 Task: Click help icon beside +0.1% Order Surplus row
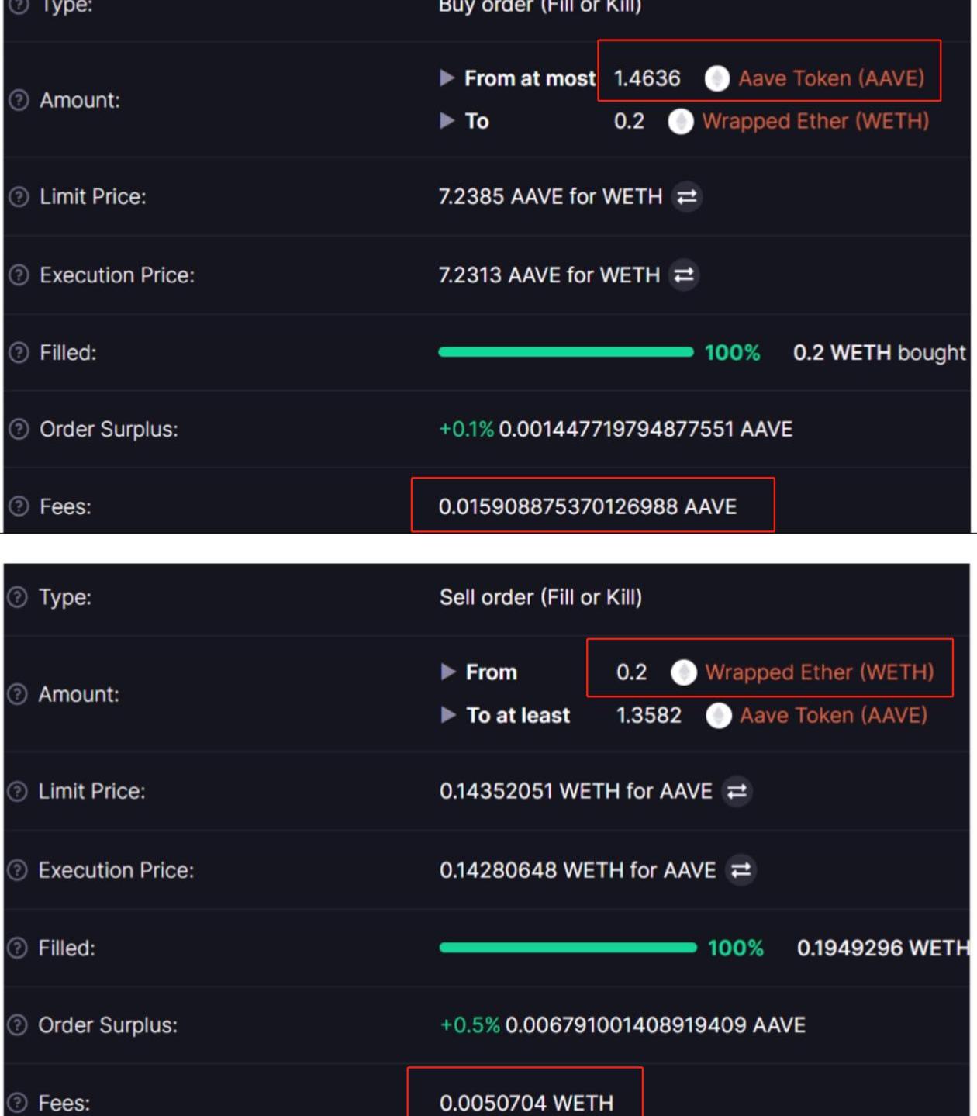point(19,430)
